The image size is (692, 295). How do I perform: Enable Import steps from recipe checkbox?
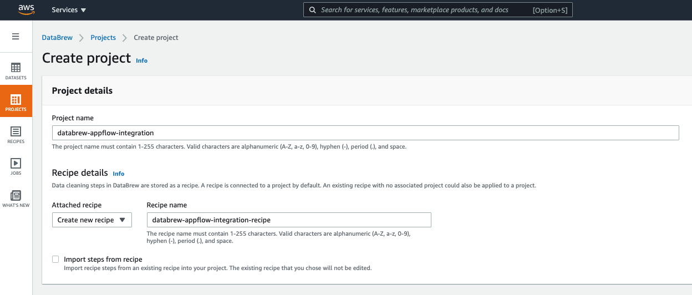(55, 259)
